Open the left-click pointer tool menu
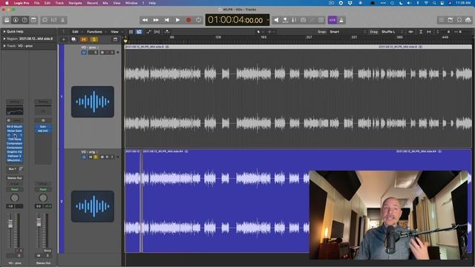Screen dimensions: 475x267 [259, 32]
